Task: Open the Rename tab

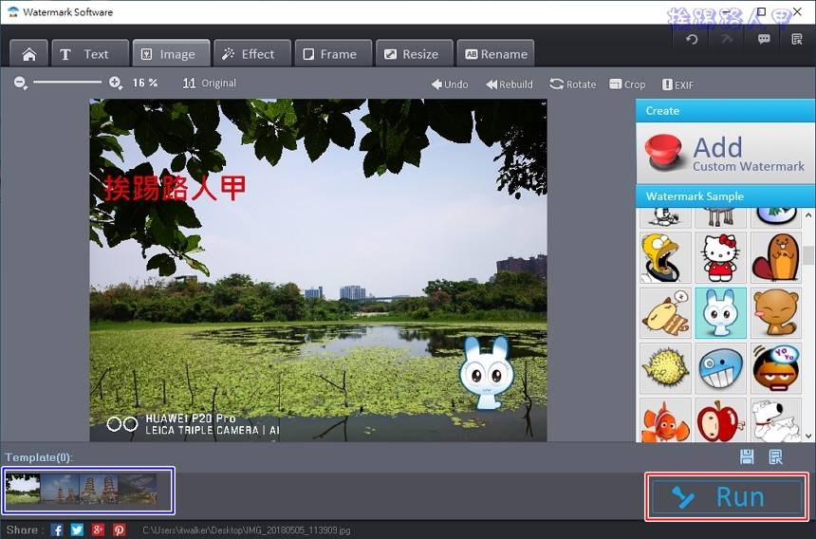Action: pyautogui.click(x=494, y=54)
